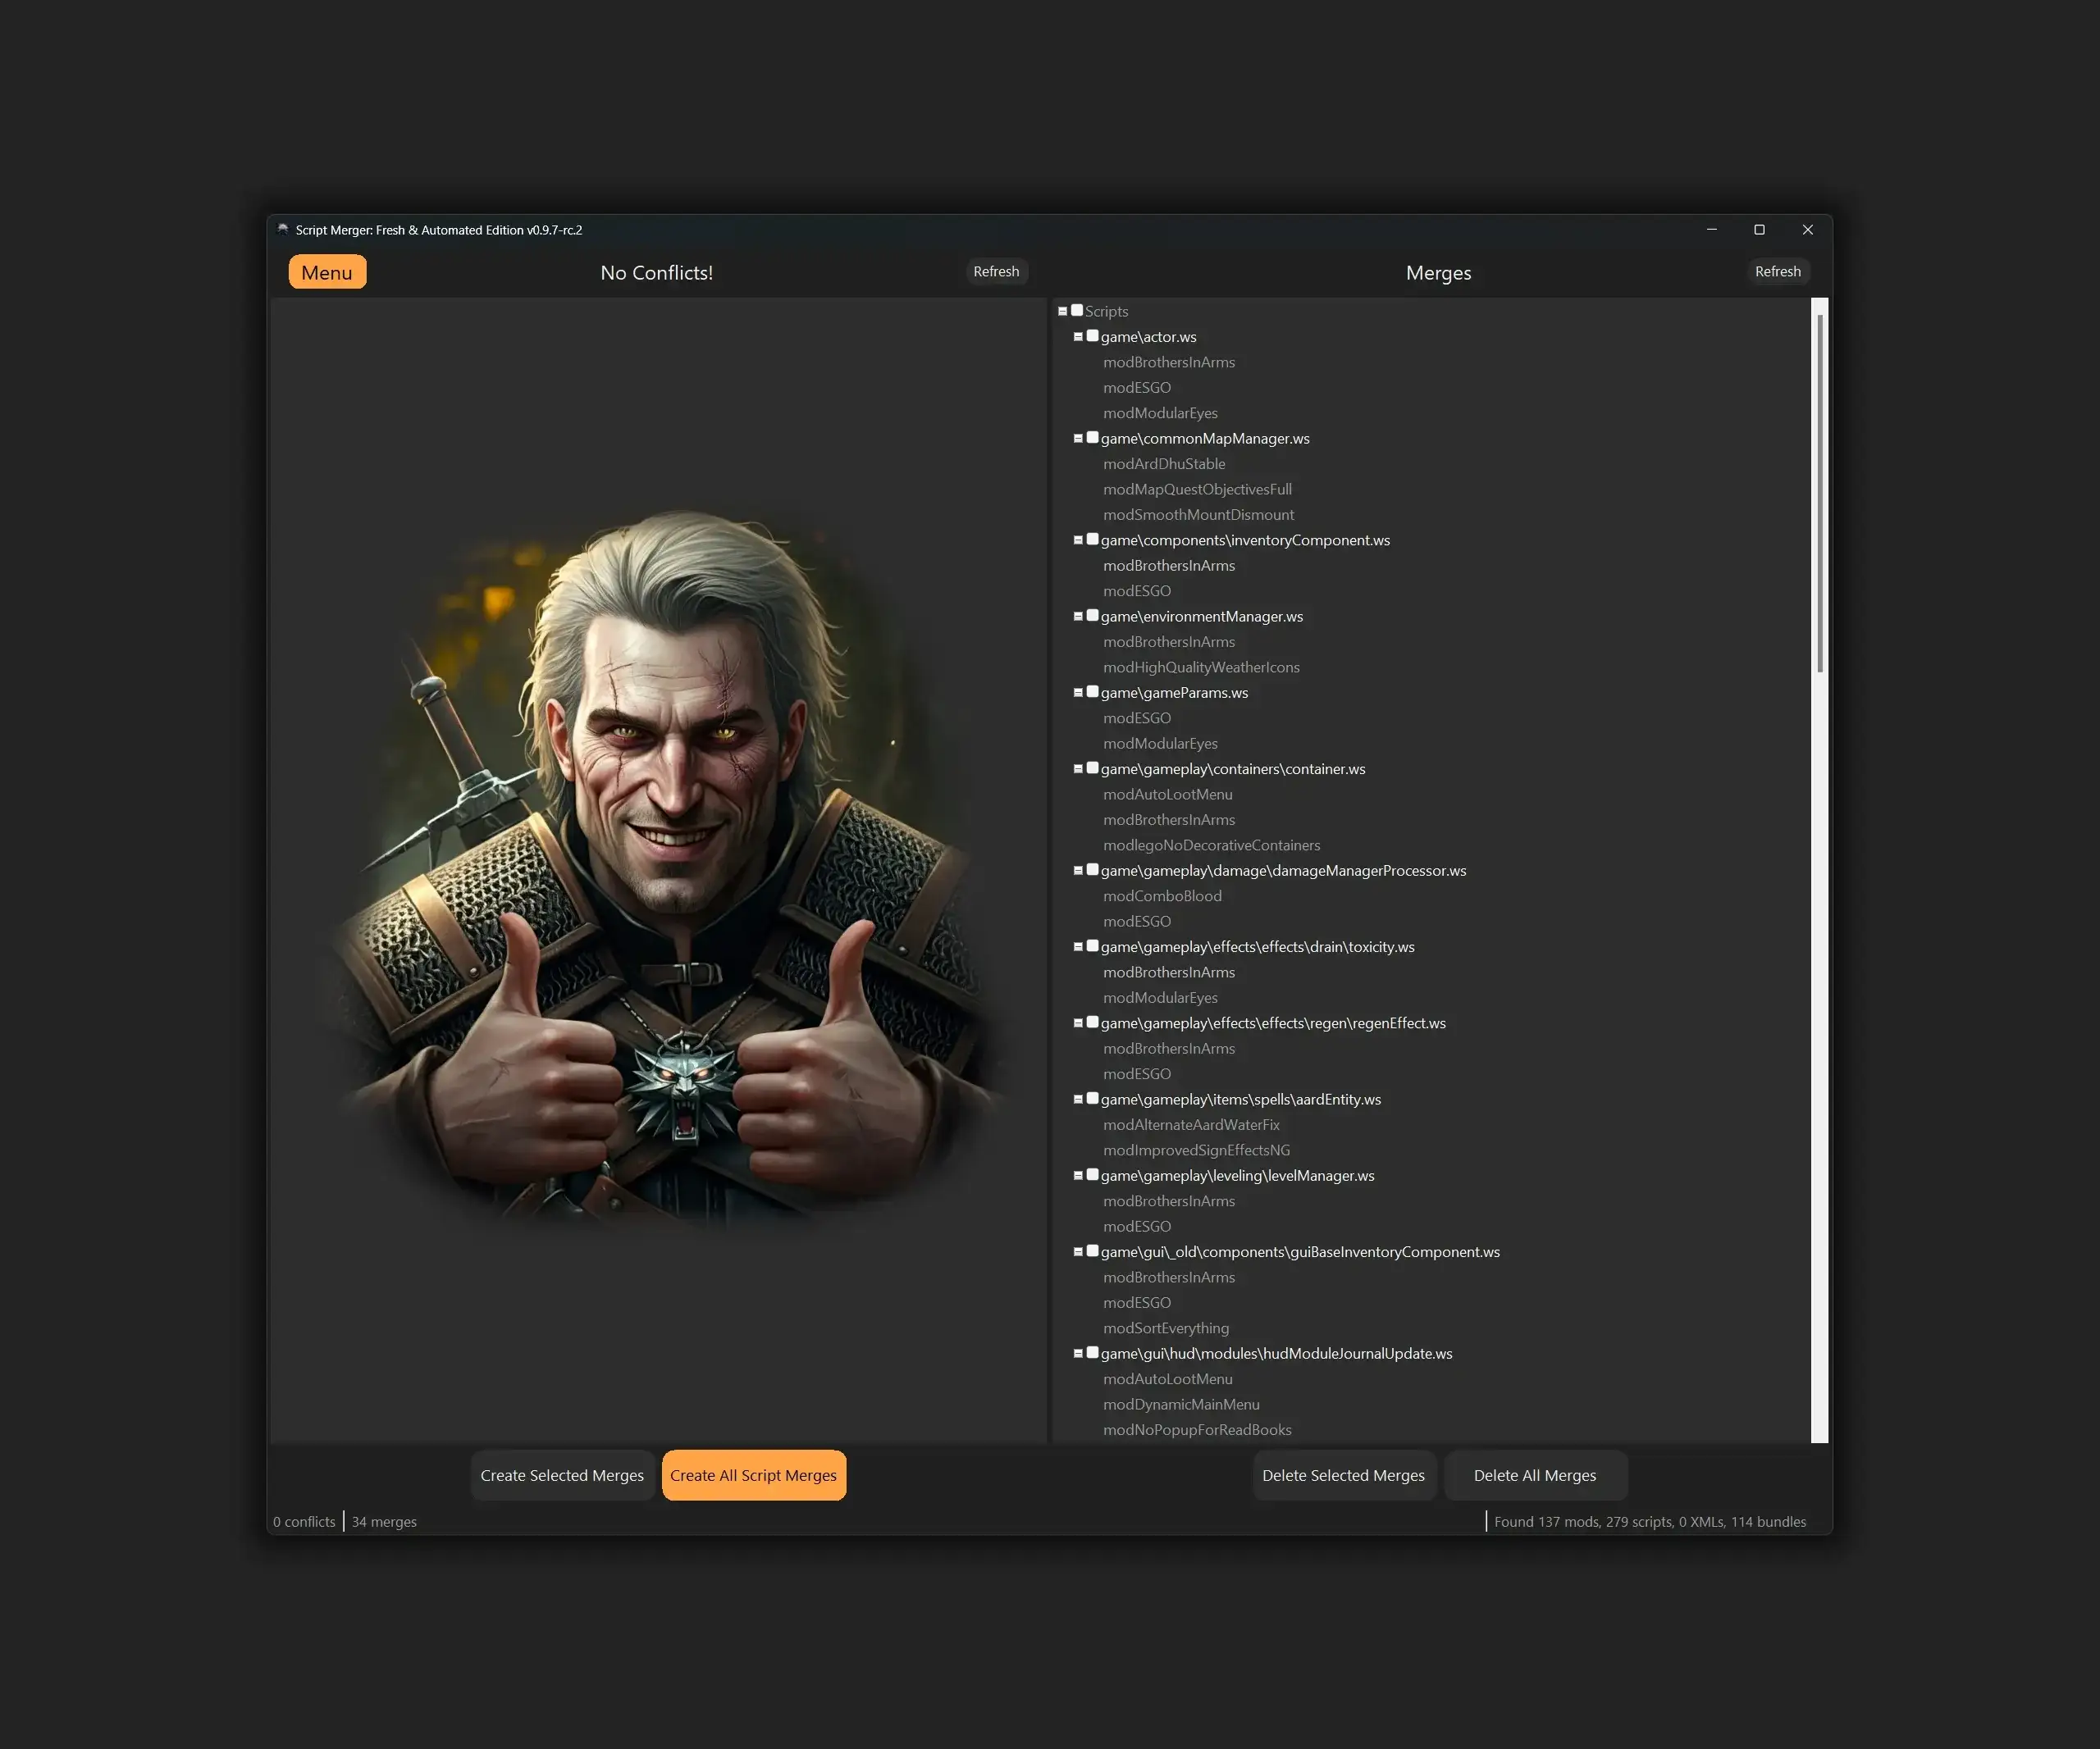Check the game\commonMapManager.ws checkbox
2100x1749 pixels.
[1092, 437]
